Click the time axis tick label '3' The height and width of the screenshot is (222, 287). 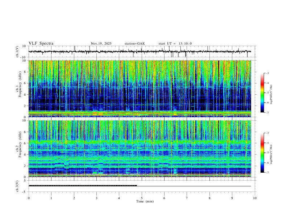[96, 198]
